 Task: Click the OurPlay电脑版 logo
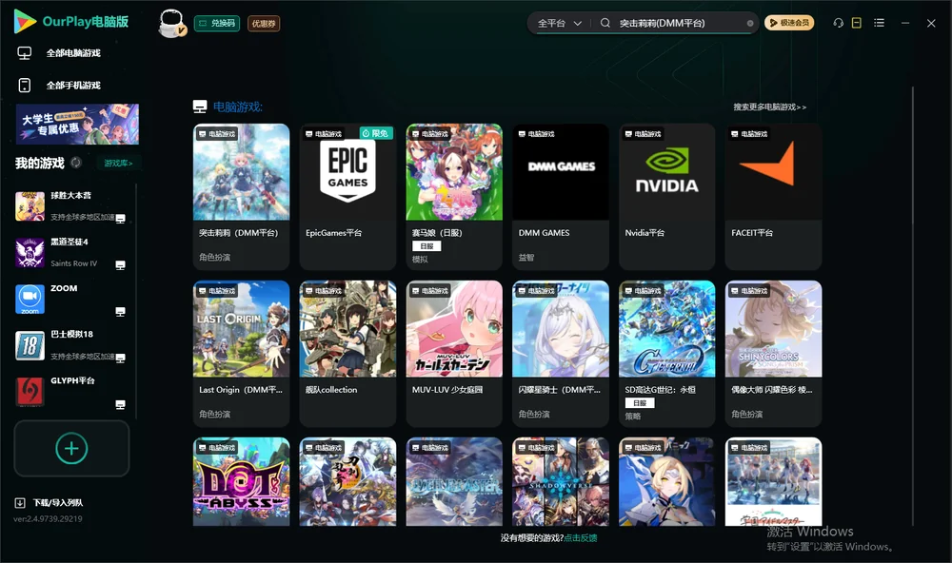(x=71, y=22)
